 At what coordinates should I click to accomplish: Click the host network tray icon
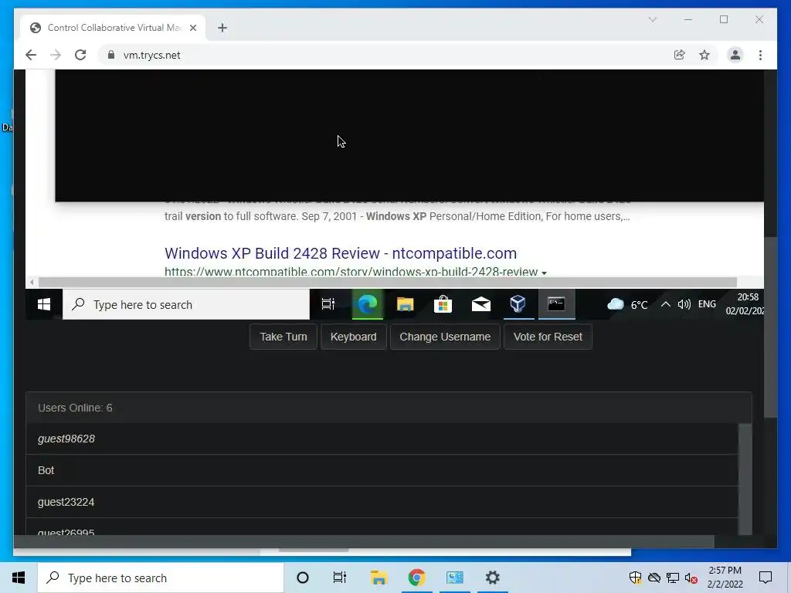673,578
